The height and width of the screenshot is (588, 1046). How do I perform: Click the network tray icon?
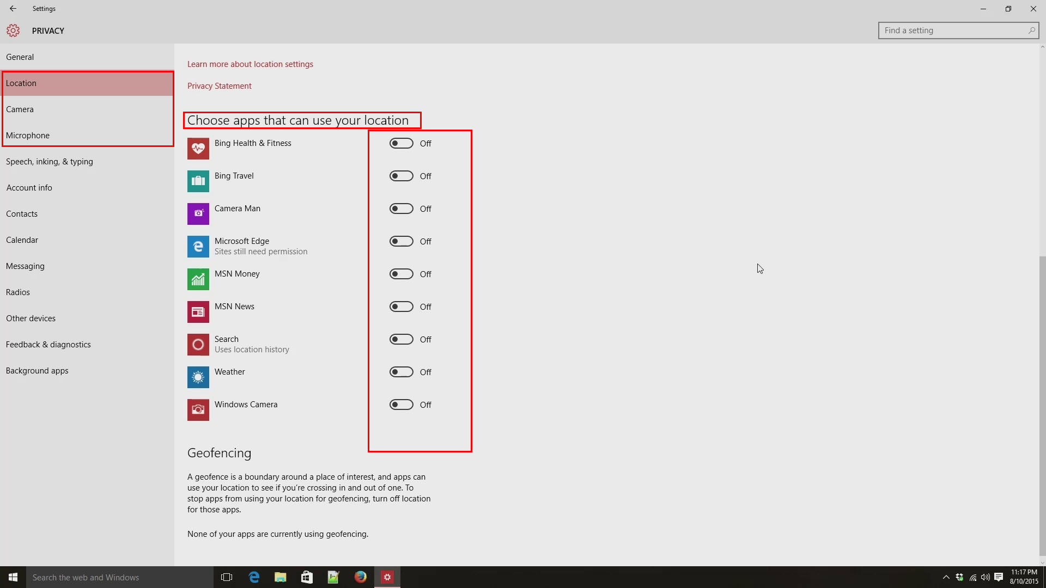click(973, 577)
